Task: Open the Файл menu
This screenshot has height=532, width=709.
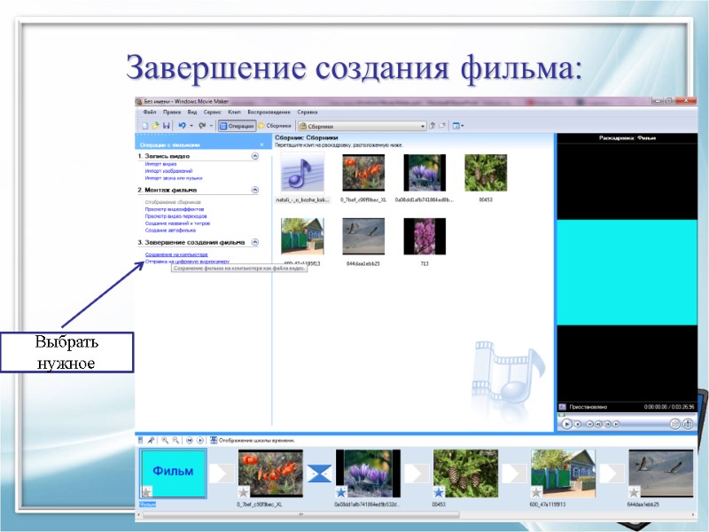Action: coord(150,112)
